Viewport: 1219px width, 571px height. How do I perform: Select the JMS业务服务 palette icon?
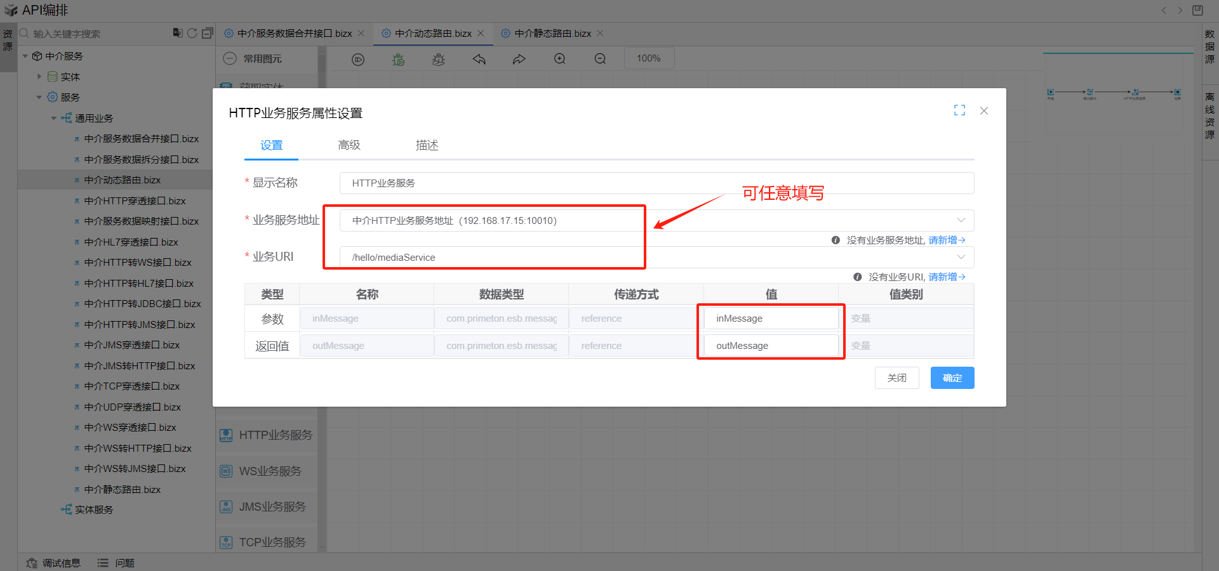tap(226, 507)
